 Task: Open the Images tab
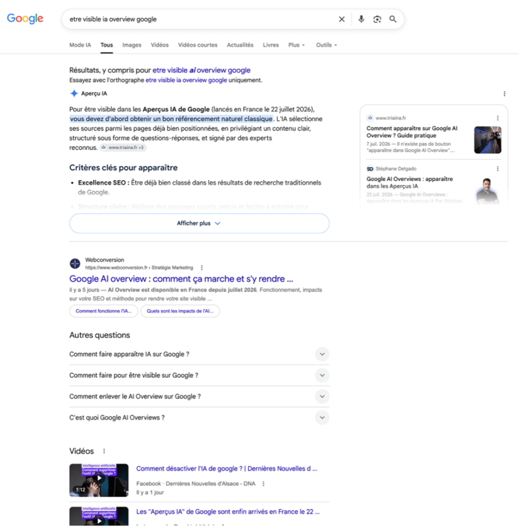click(132, 45)
